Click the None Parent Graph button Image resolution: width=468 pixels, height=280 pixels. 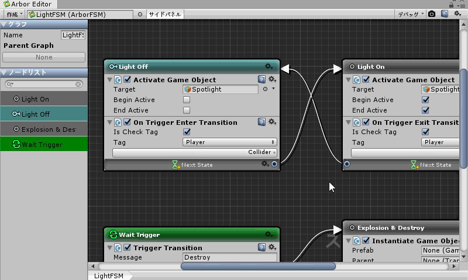click(x=44, y=57)
